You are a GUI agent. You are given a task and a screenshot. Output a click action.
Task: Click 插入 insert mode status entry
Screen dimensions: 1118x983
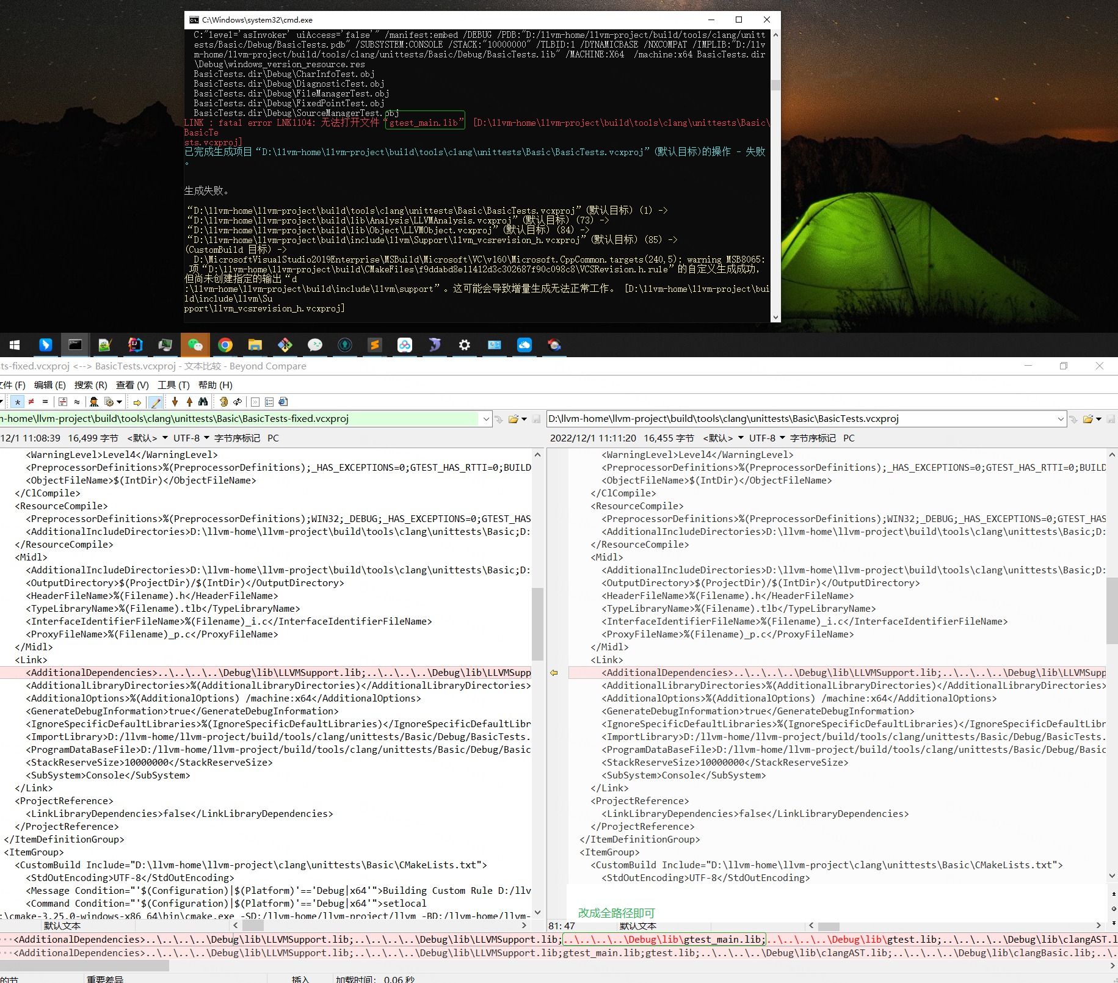300,979
